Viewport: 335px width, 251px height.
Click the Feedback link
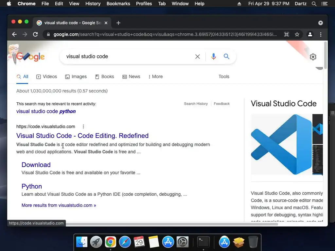pos(222,104)
